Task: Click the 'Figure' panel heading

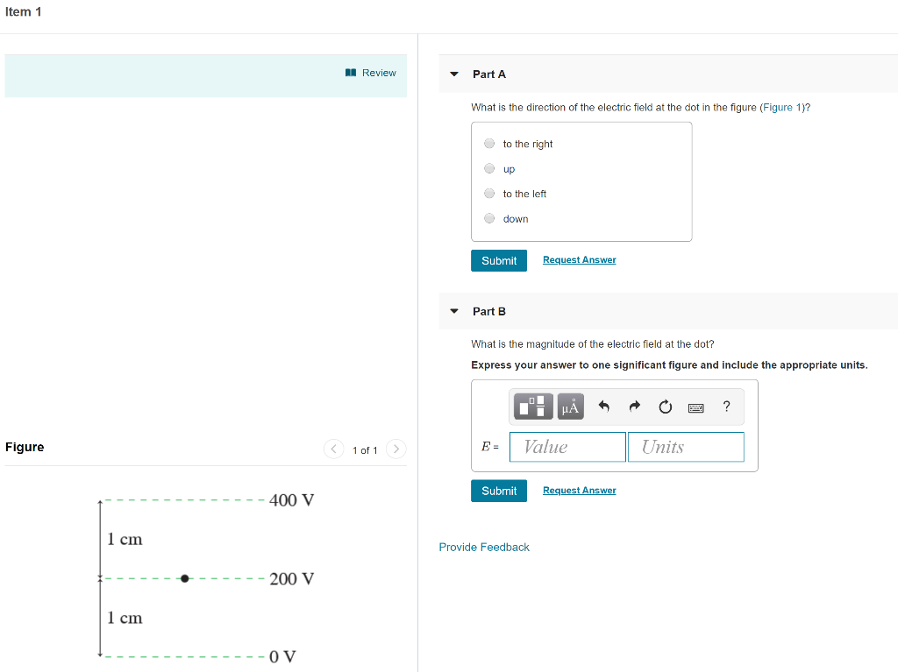Action: coord(25,447)
